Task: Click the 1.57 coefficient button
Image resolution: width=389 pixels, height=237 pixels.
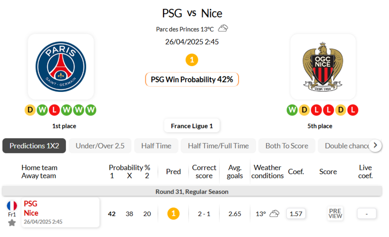Action: pyautogui.click(x=295, y=213)
